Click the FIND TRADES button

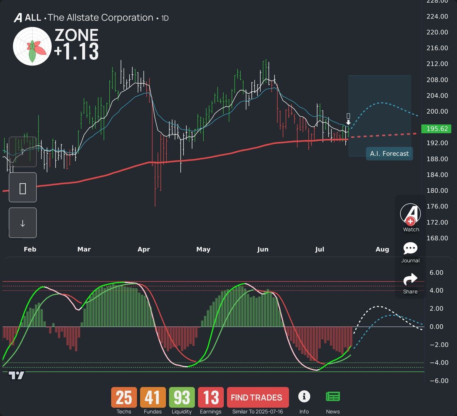point(258,397)
